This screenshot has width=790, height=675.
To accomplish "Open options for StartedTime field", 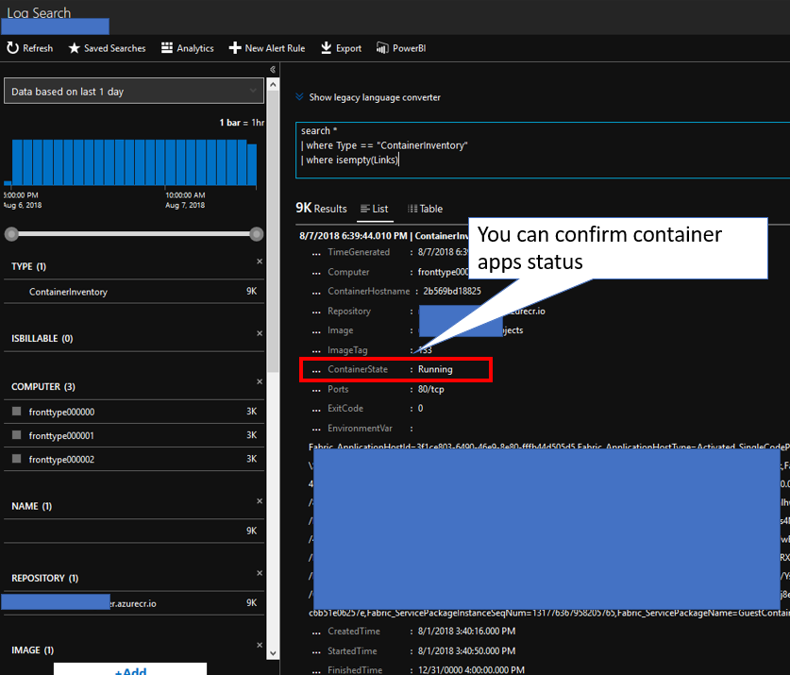I will click(x=316, y=651).
